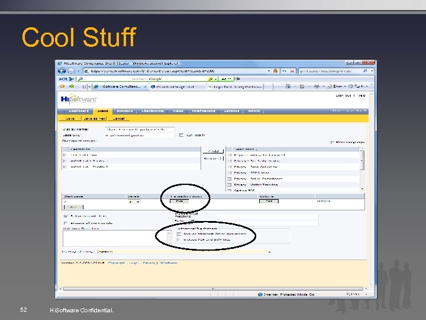
Task: Click the Quick Tabs grid icon
Action: click(84, 87)
